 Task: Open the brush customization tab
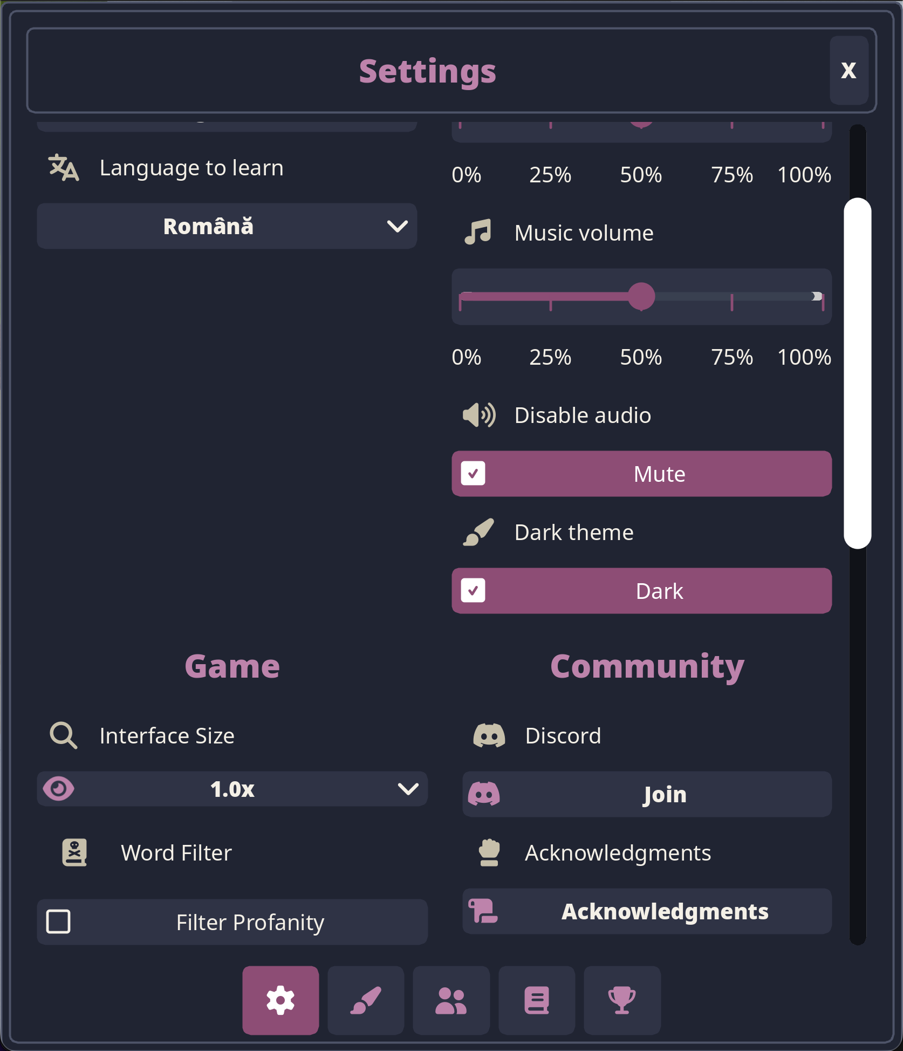[x=366, y=1000]
